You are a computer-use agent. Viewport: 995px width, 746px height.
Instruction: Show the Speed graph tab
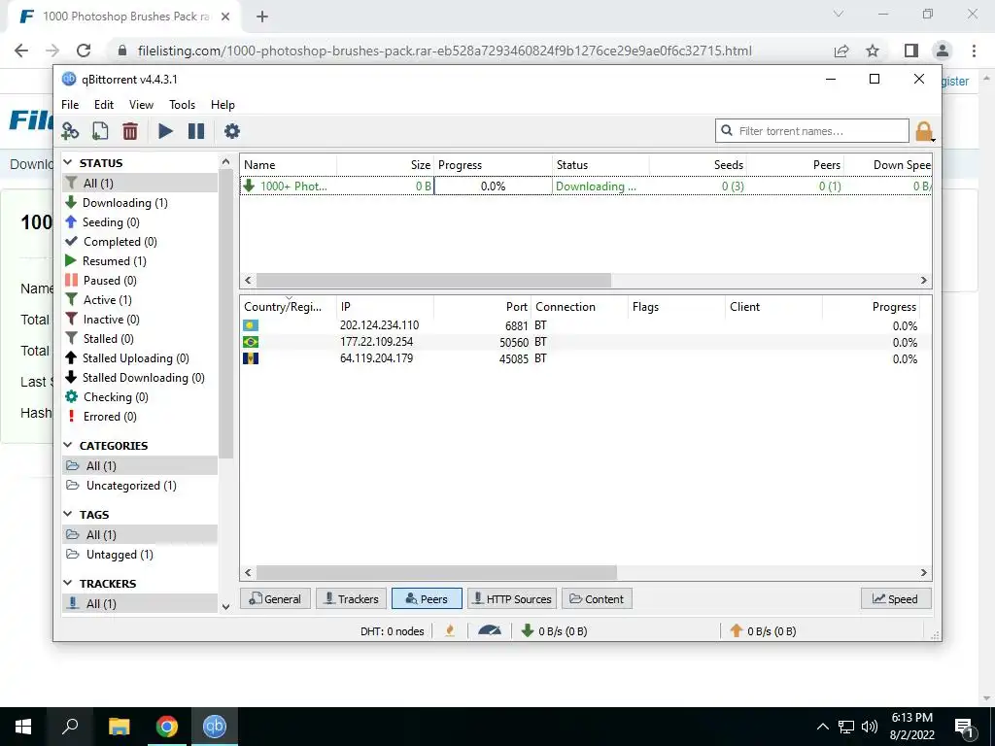point(896,598)
